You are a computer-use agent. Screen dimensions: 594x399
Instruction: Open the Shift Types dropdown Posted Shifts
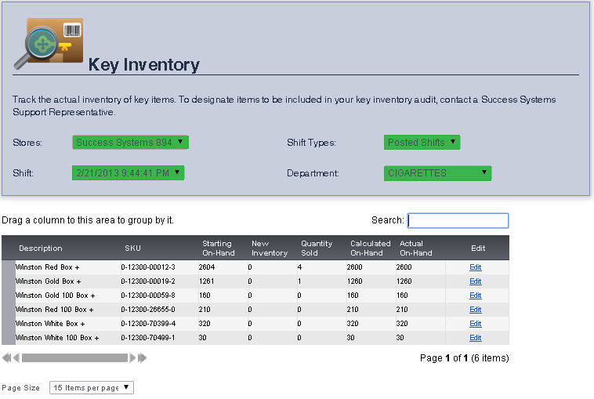[x=422, y=143]
